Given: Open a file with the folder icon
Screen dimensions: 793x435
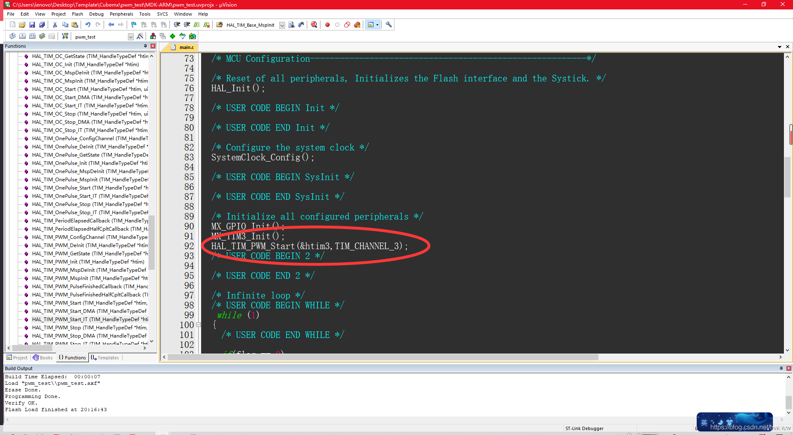Looking at the screenshot, I should [x=22, y=25].
